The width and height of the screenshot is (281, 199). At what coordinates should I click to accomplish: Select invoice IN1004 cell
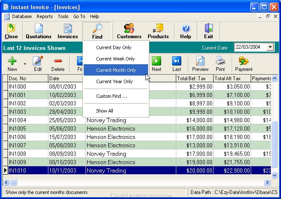[28, 120]
